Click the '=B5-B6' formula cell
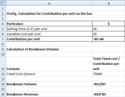The image size is (125, 97). [x=109, y=39]
